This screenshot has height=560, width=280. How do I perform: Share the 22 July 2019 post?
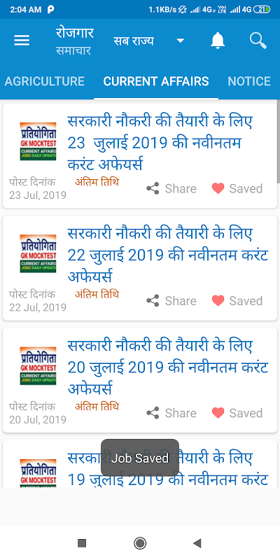171,301
